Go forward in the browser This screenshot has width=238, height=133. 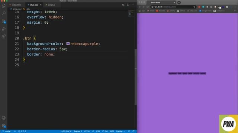tap(144, 7)
